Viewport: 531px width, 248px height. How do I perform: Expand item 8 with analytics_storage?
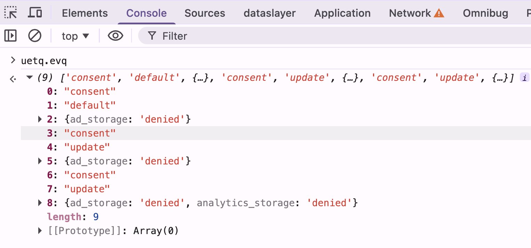(x=40, y=203)
